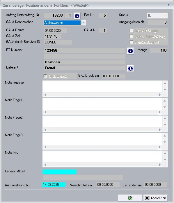
Task: Click inside the Notiz Frage3 text area
Action: click(x=102, y=139)
